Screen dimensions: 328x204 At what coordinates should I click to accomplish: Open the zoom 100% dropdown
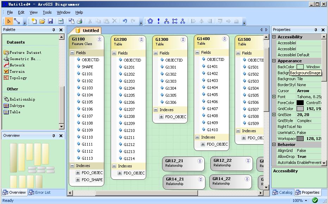(x=306, y=201)
